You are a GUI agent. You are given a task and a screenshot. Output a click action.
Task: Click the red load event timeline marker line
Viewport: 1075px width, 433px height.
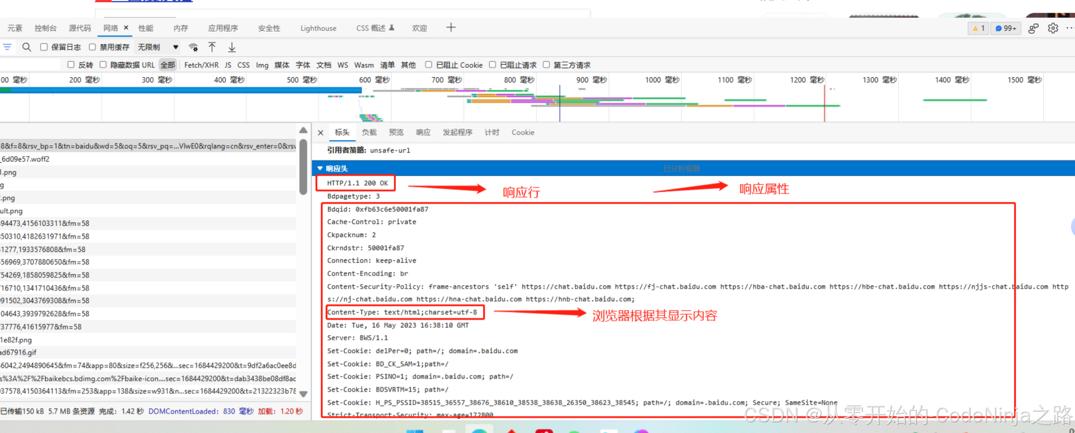tap(824, 103)
